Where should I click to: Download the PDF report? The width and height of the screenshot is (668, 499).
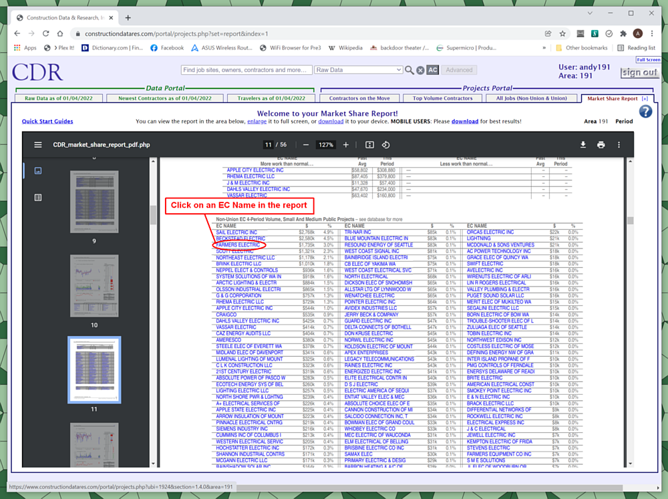(x=582, y=145)
